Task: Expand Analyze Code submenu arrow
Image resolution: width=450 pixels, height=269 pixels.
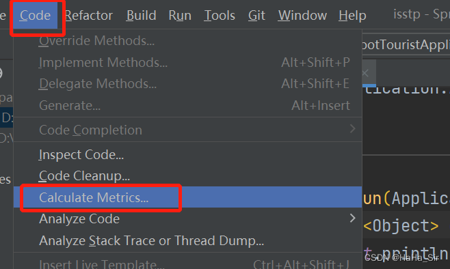Action: tap(353, 218)
